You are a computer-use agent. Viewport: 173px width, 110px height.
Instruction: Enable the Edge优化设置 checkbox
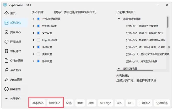[x=38, y=40]
